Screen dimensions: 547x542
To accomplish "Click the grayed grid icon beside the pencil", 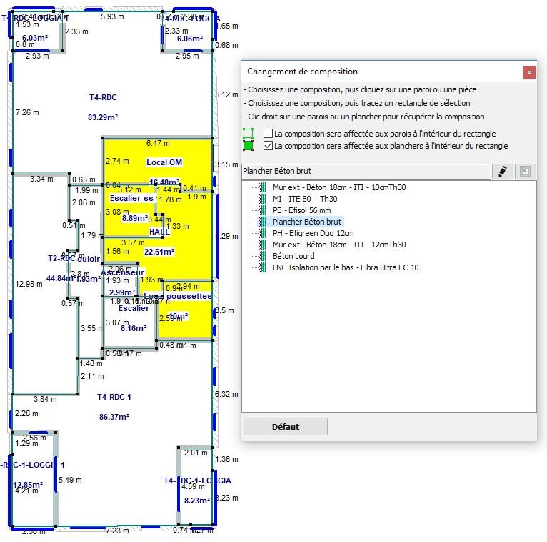I will point(524,172).
